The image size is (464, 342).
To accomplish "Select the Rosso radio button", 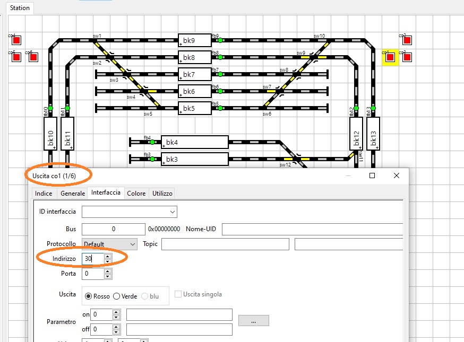I will (89, 296).
